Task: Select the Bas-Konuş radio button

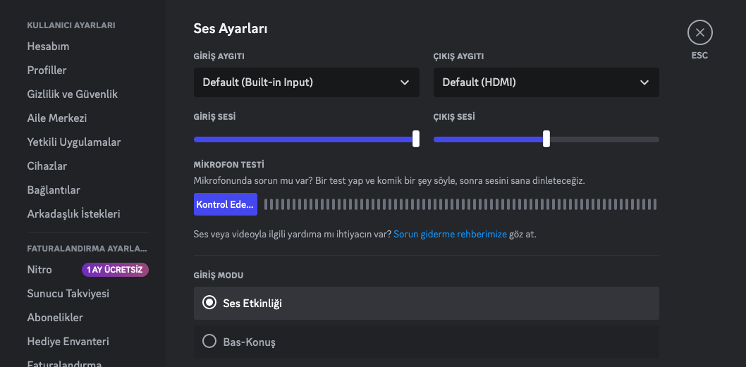Action: coord(209,342)
